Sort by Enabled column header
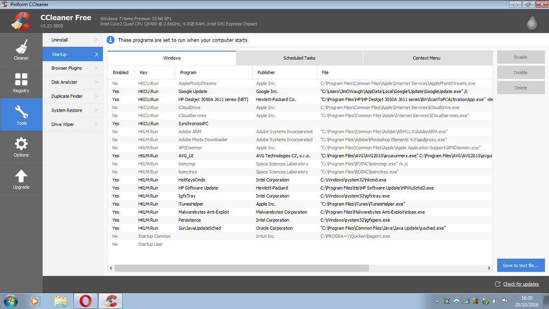The height and width of the screenshot is (309, 549). click(x=121, y=73)
